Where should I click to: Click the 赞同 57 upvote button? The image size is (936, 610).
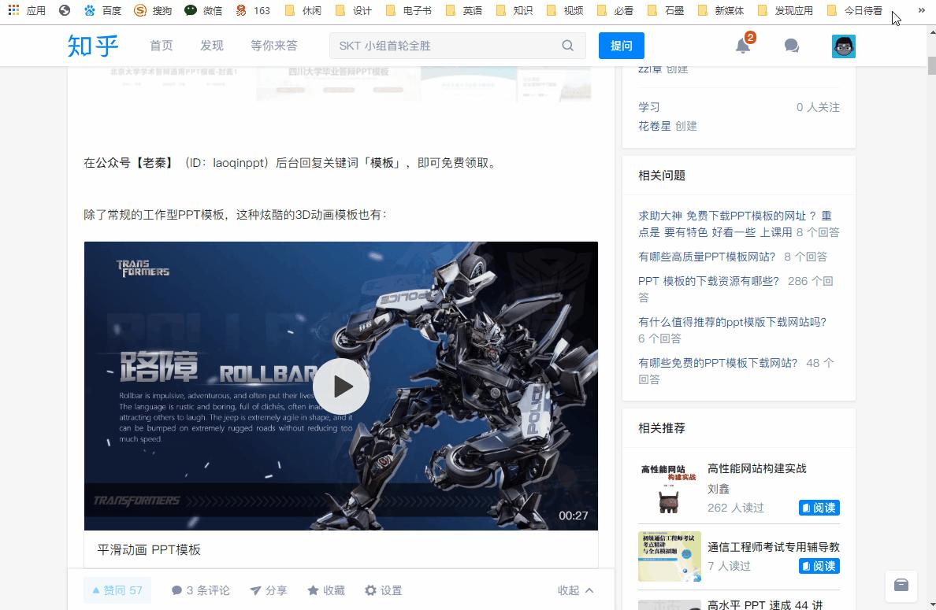tap(117, 590)
